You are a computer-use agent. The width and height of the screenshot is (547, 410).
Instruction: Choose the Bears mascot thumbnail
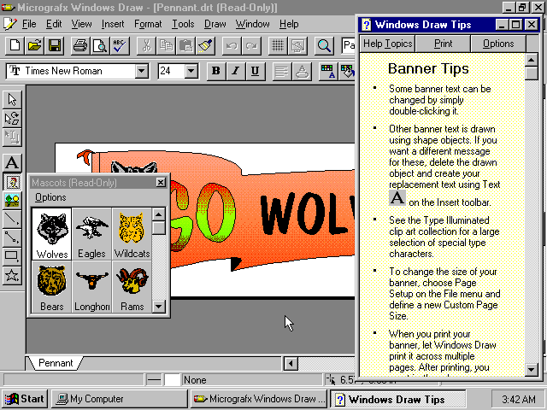(x=51, y=287)
